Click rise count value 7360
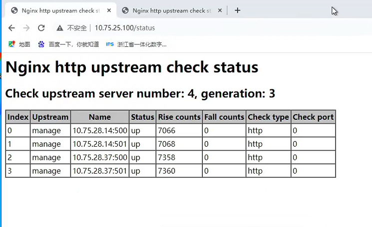 [x=167, y=171]
